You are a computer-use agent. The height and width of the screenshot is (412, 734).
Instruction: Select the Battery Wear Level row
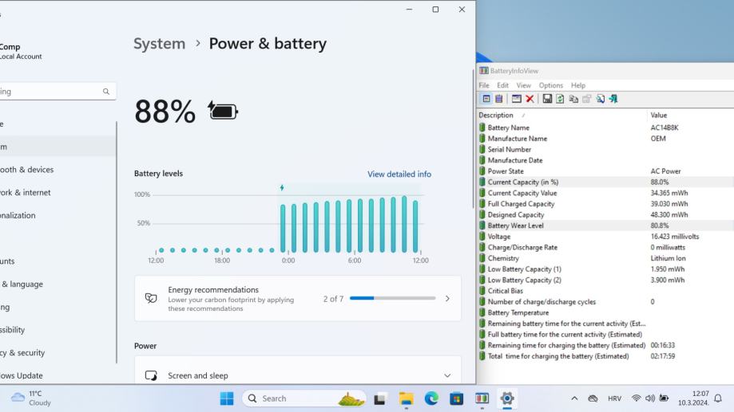click(x=605, y=226)
